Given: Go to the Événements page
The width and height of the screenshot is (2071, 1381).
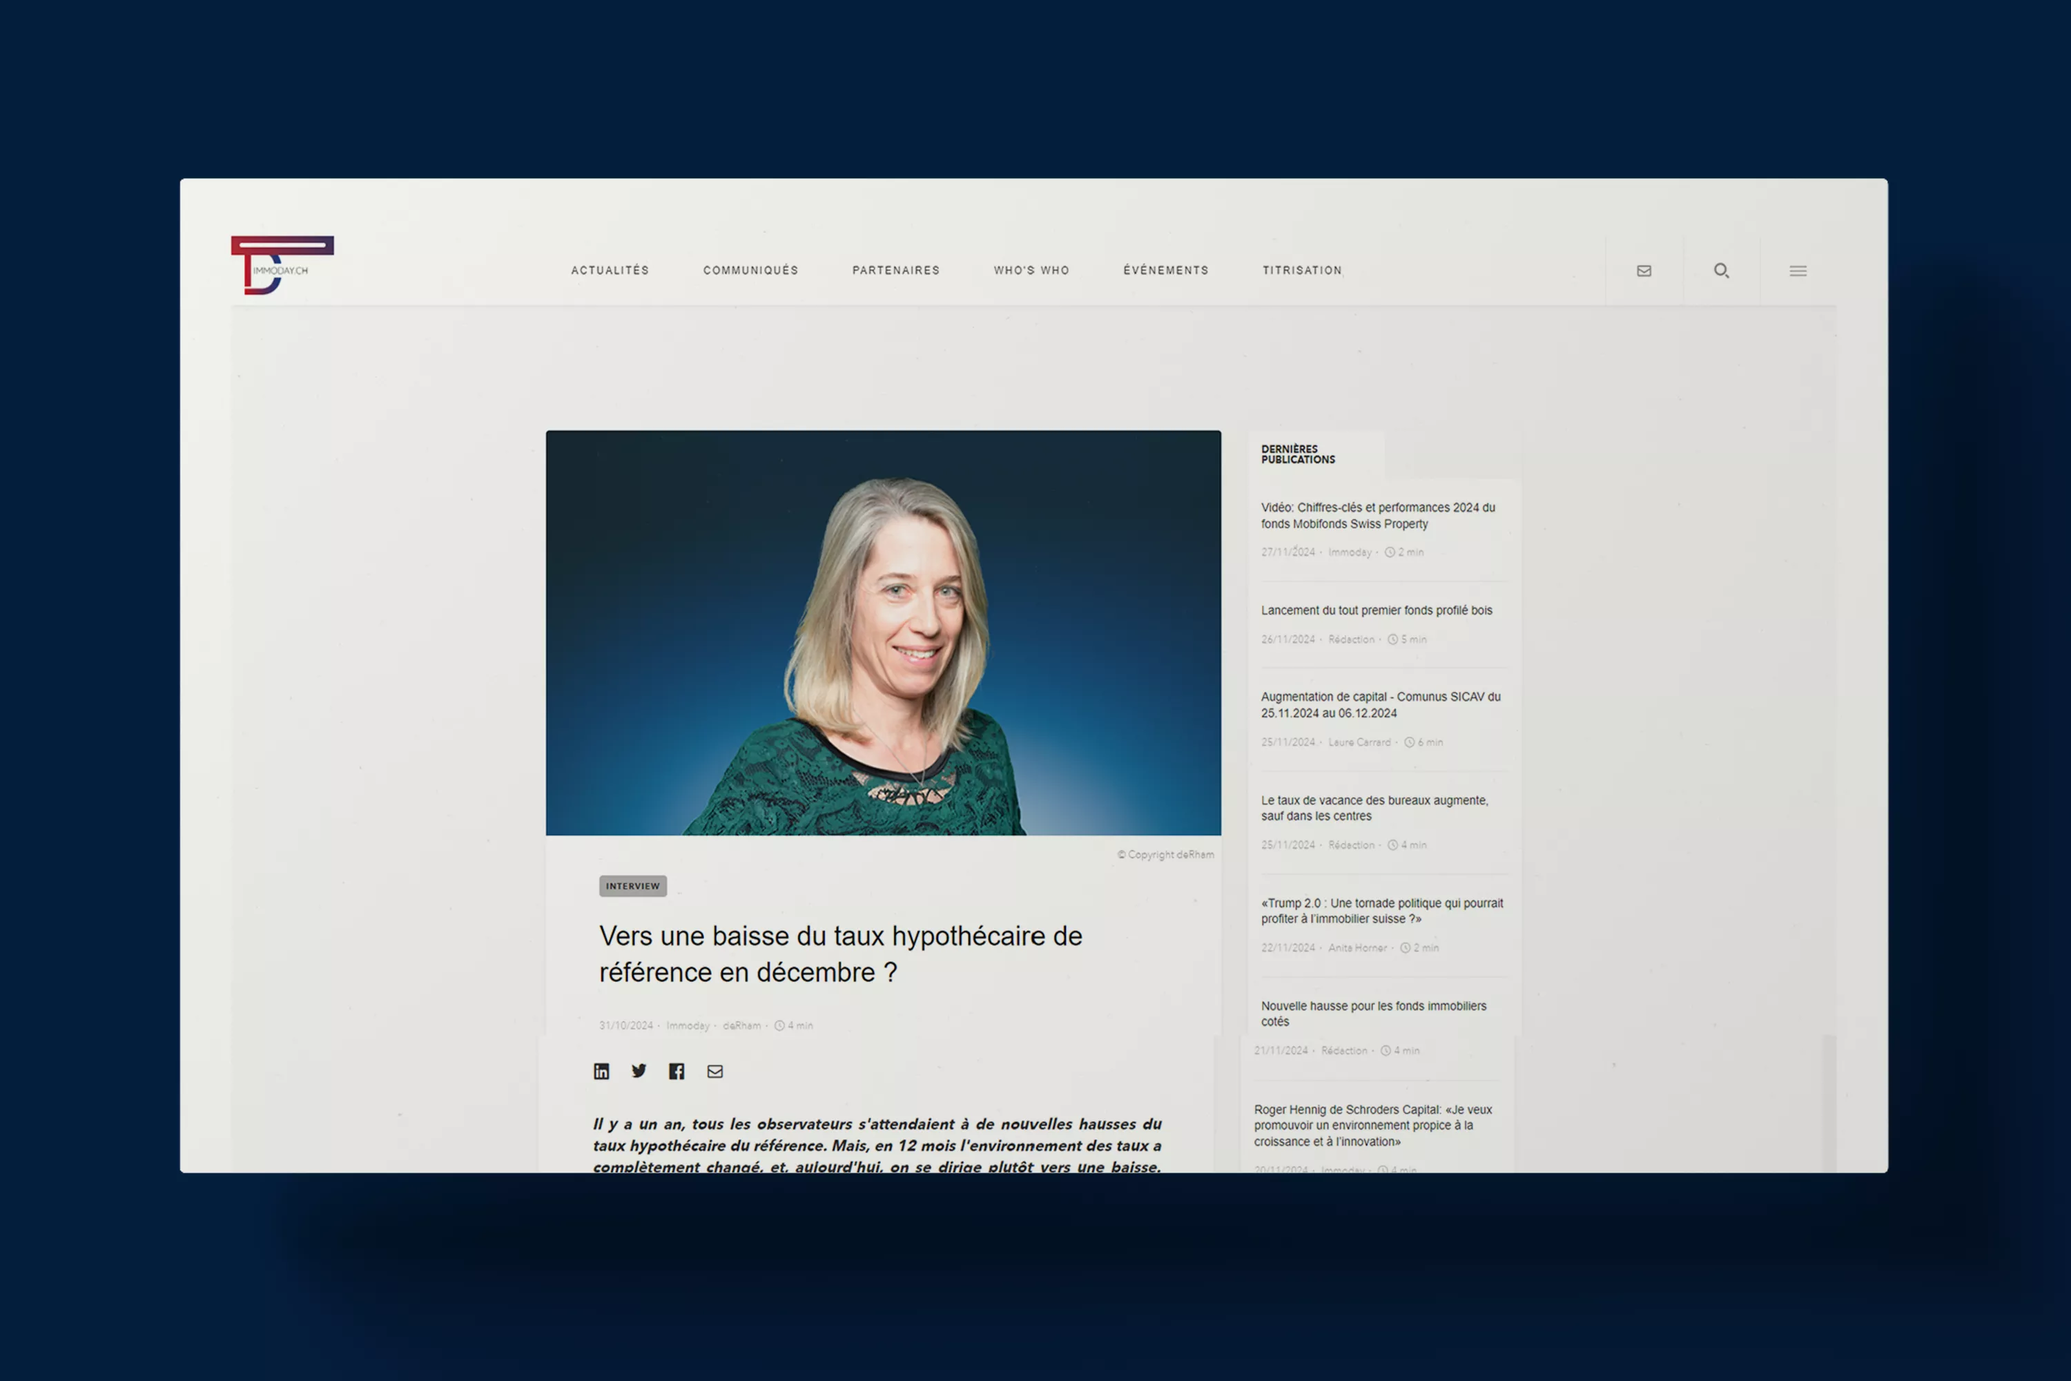Looking at the screenshot, I should [x=1167, y=271].
